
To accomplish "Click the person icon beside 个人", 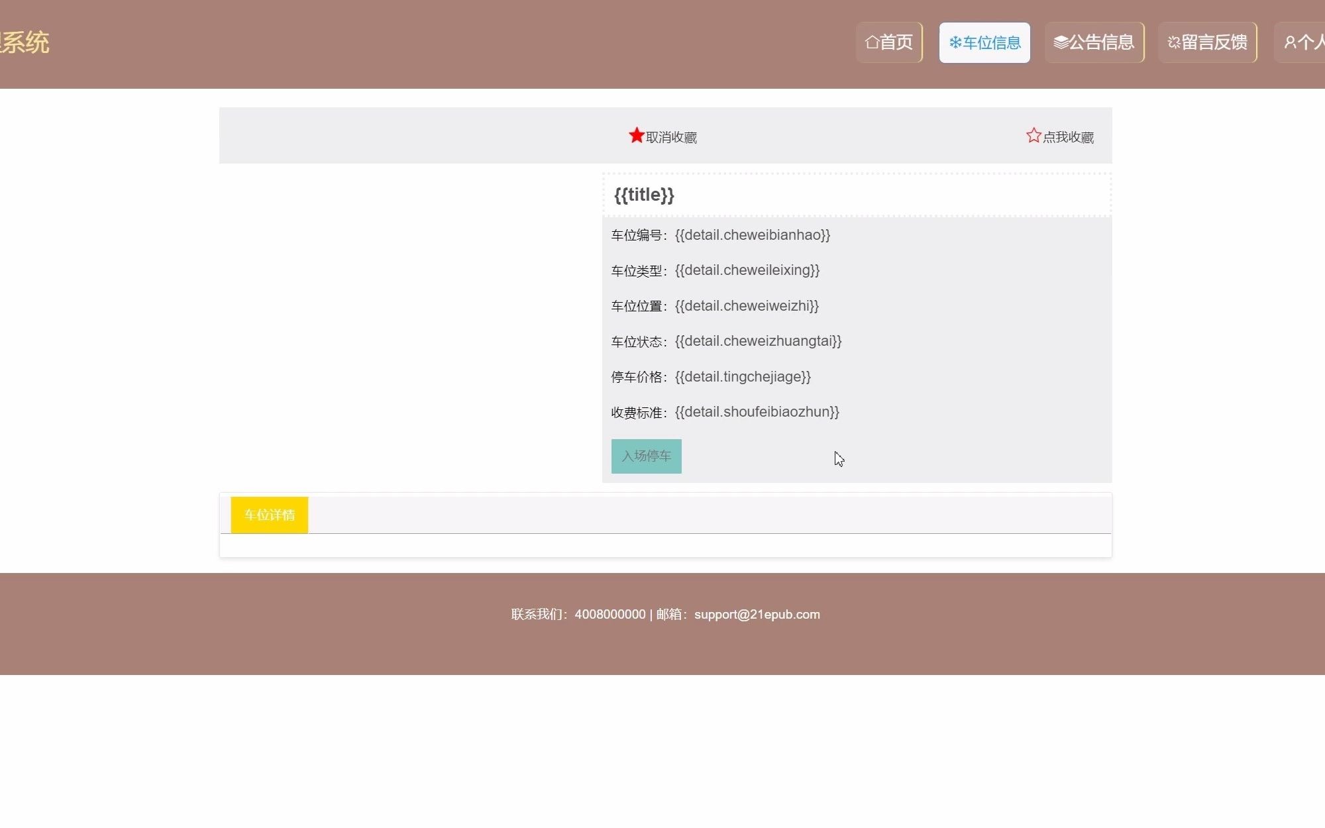I will 1290,42.
